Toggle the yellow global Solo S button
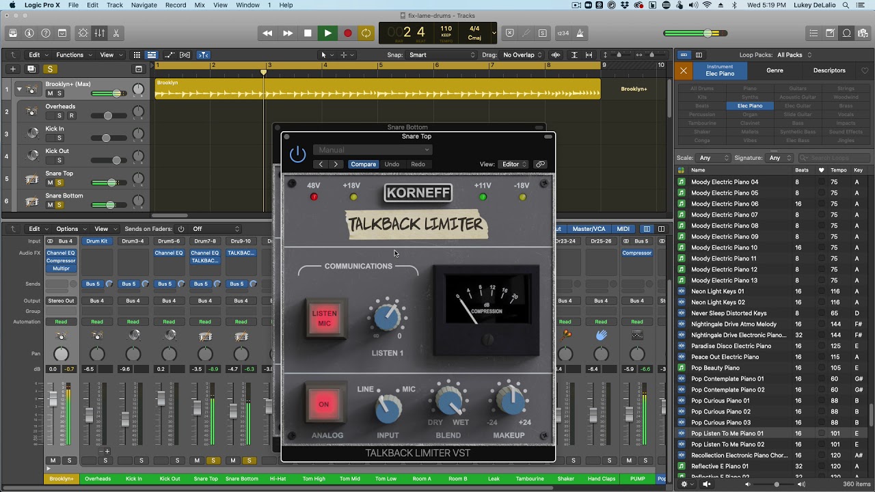The height and width of the screenshot is (492, 875). point(50,69)
